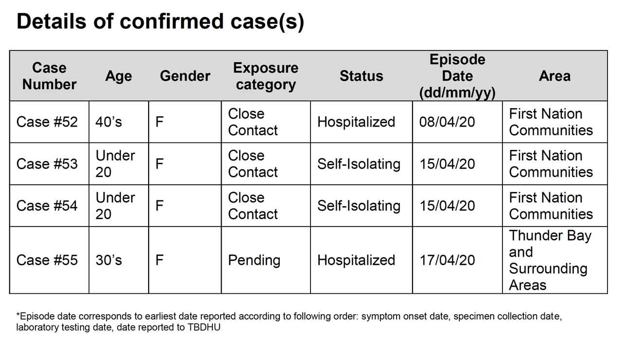Click the Case #52 cell

tap(47, 122)
